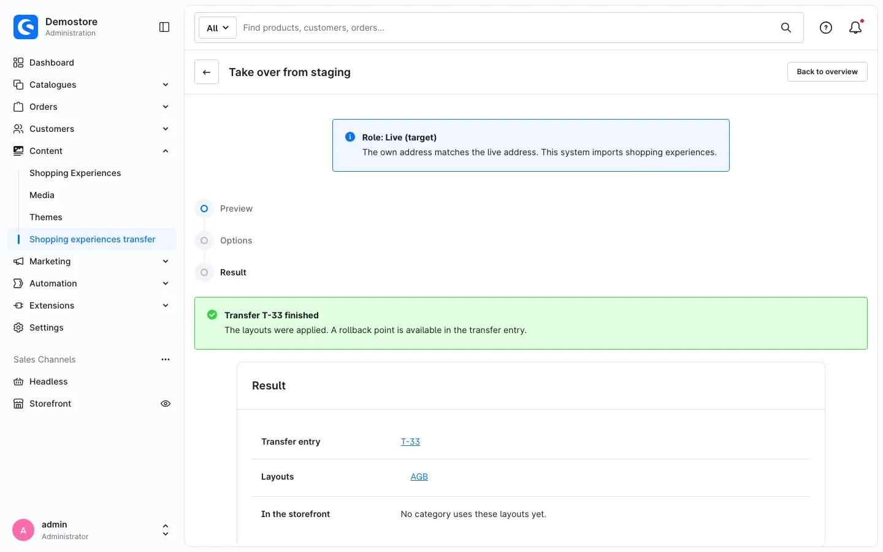Open the T-33 transfer entry link
Screen dimensions: 883x552
coord(410,442)
